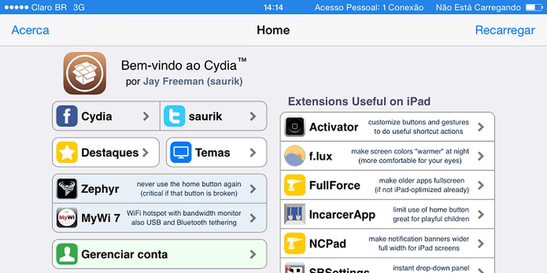Tap the MyWi 7 app icon
The width and height of the screenshot is (547, 273).
67,218
